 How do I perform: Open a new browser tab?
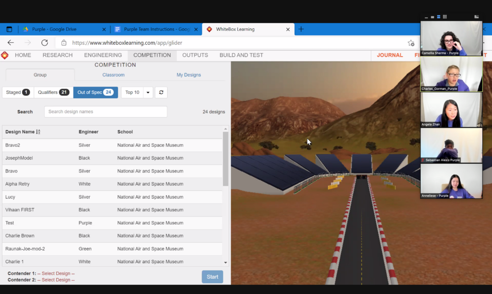point(301,29)
